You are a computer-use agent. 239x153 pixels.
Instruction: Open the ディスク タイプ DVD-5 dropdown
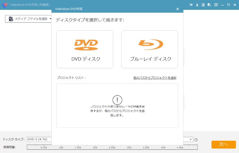click(39, 139)
